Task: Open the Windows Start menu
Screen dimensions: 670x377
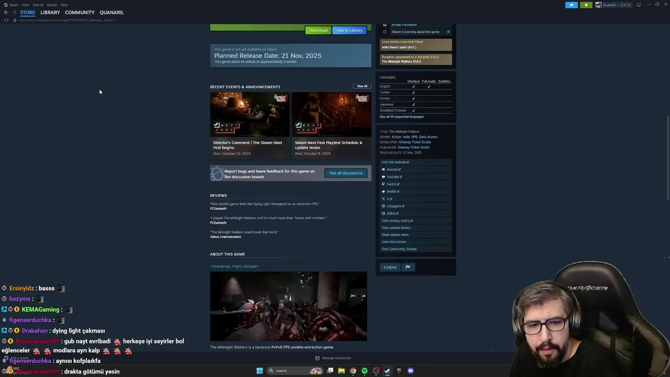Action: coord(260,371)
